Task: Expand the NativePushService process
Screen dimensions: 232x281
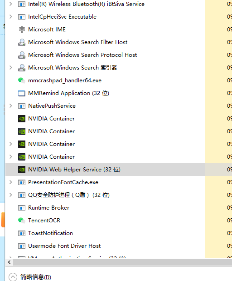Action: pos(11,106)
